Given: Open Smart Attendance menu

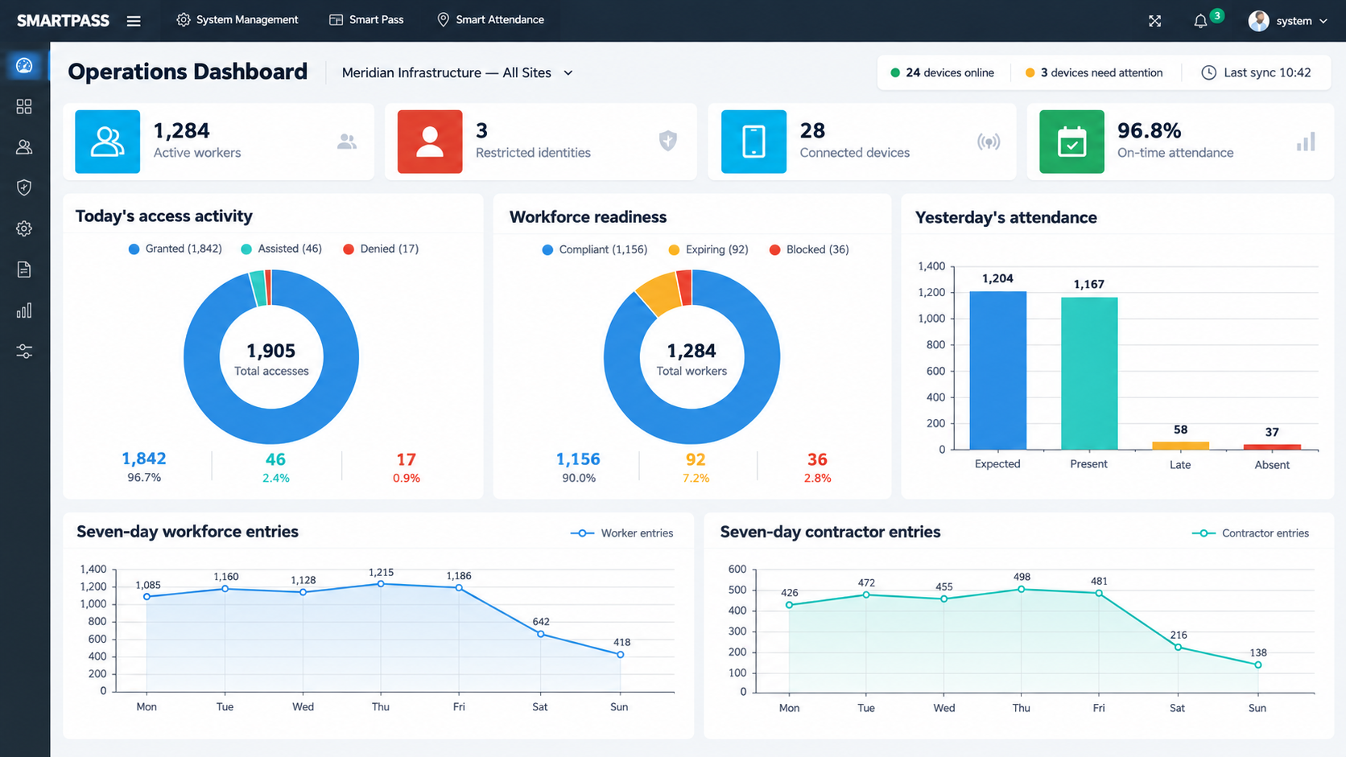Looking at the screenshot, I should click(x=490, y=19).
